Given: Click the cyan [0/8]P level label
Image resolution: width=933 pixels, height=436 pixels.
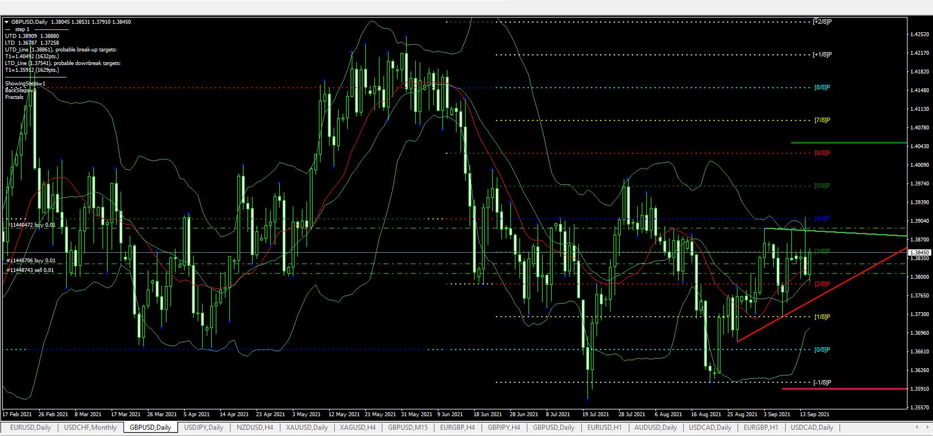Looking at the screenshot, I should pyautogui.click(x=822, y=350).
